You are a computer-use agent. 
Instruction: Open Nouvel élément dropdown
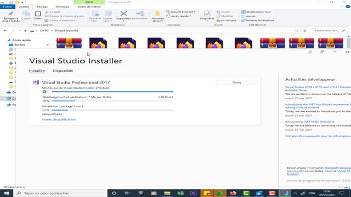(181, 12)
